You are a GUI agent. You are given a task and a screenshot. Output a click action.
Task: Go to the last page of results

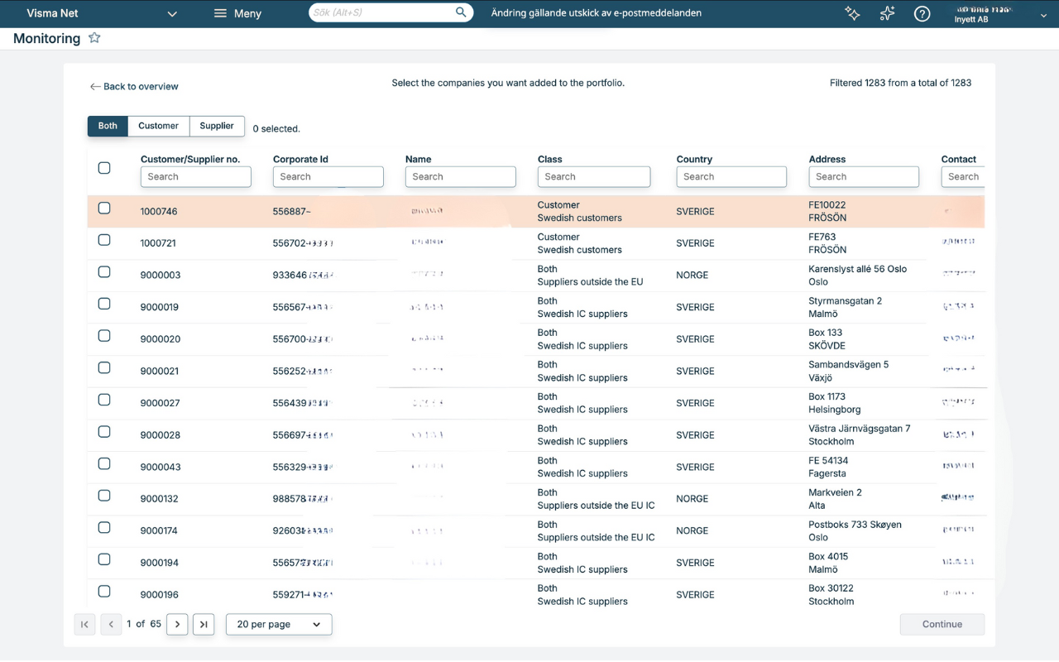204,624
